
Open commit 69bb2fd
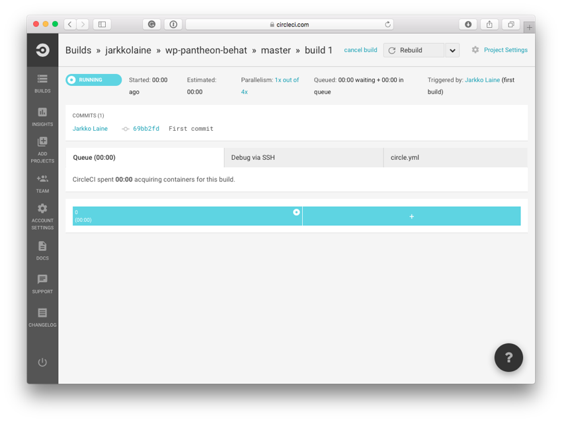[146, 129]
